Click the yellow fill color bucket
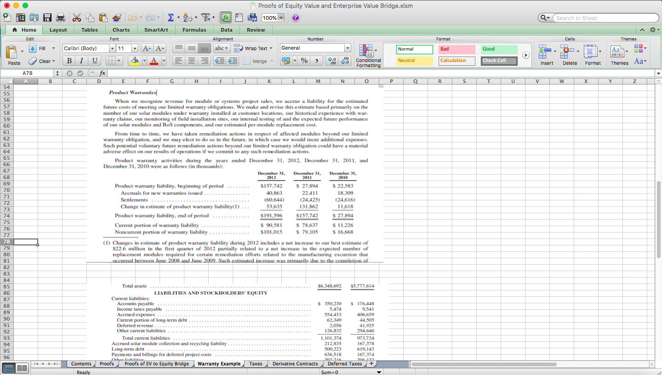This screenshot has width=662, height=375. [x=135, y=61]
